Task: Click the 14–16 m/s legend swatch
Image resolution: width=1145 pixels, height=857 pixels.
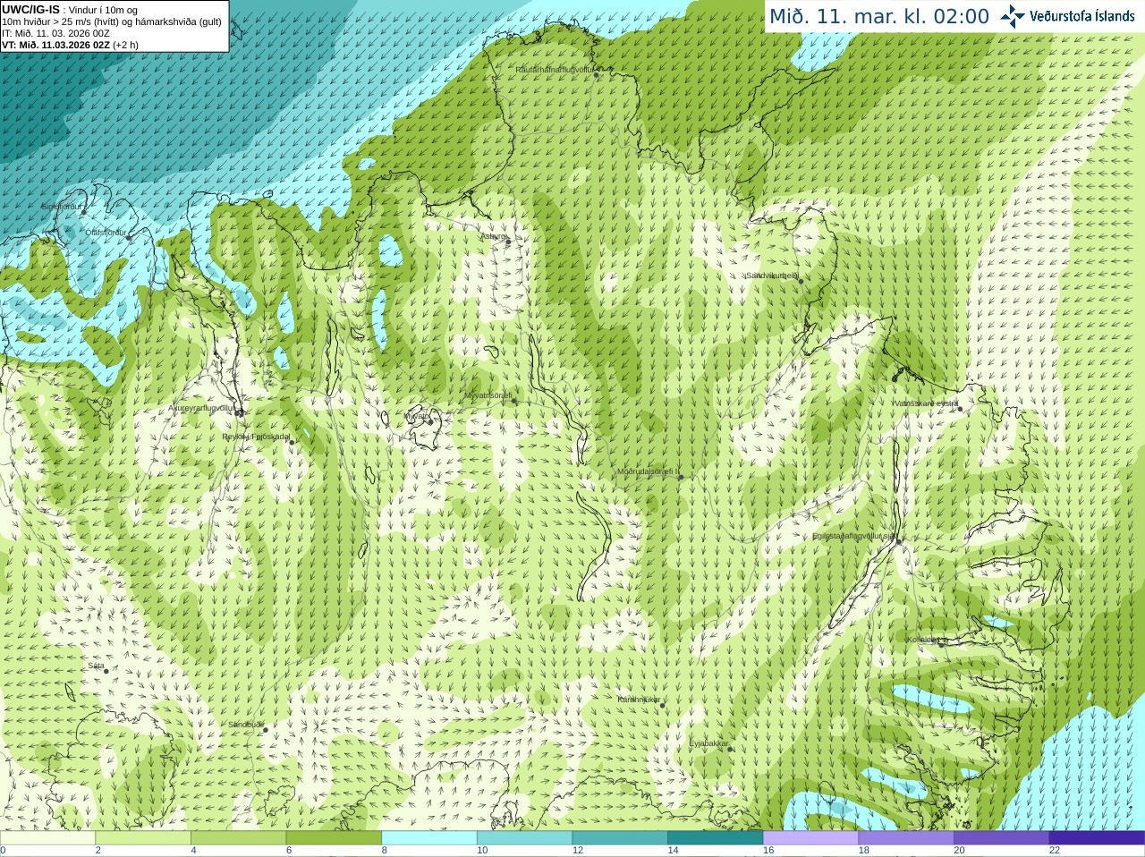Action: click(x=716, y=838)
